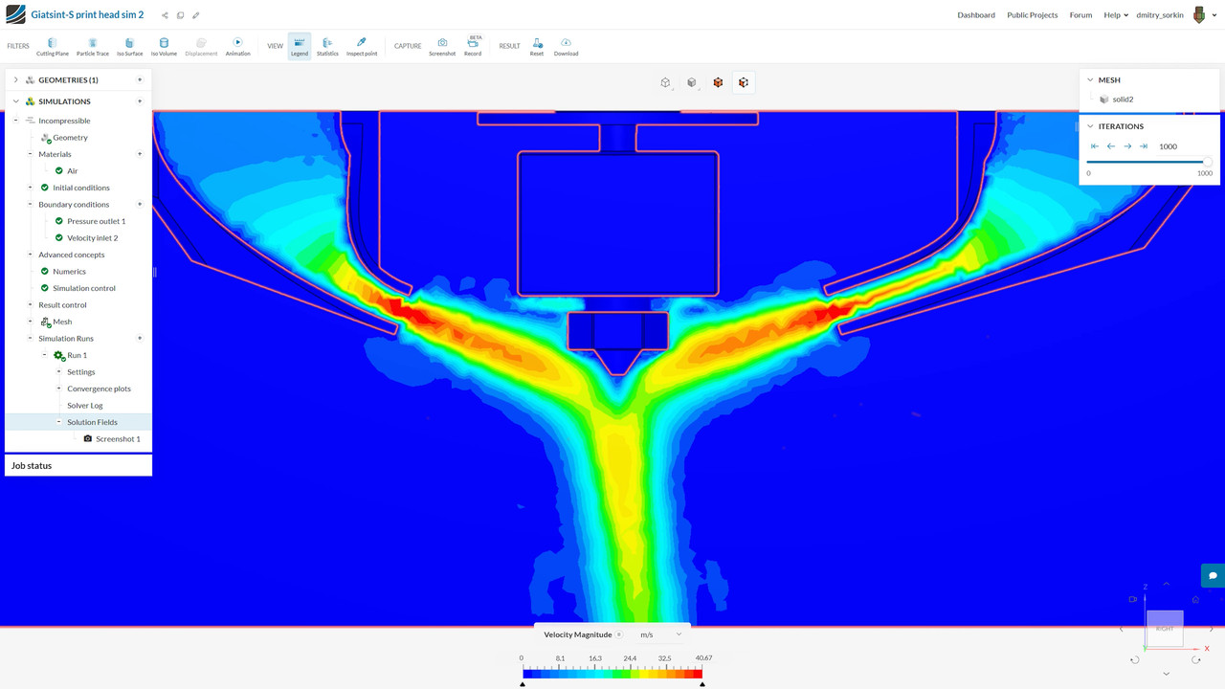The width and height of the screenshot is (1225, 689).
Task: Click the Velocity Magnitude field selector
Action: [583, 634]
